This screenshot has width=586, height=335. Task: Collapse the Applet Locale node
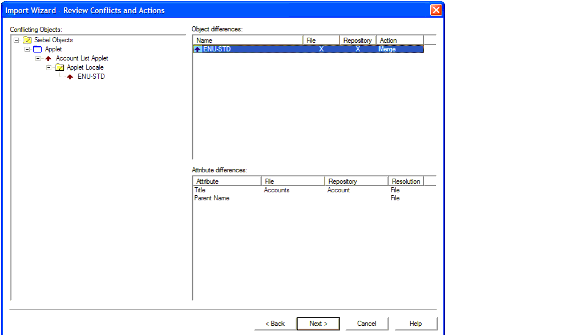[x=49, y=68]
